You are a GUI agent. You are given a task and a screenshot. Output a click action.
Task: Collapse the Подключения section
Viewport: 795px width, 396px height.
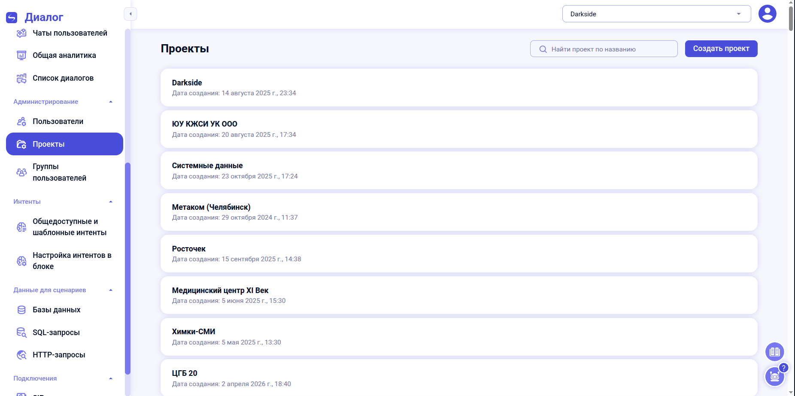click(111, 378)
